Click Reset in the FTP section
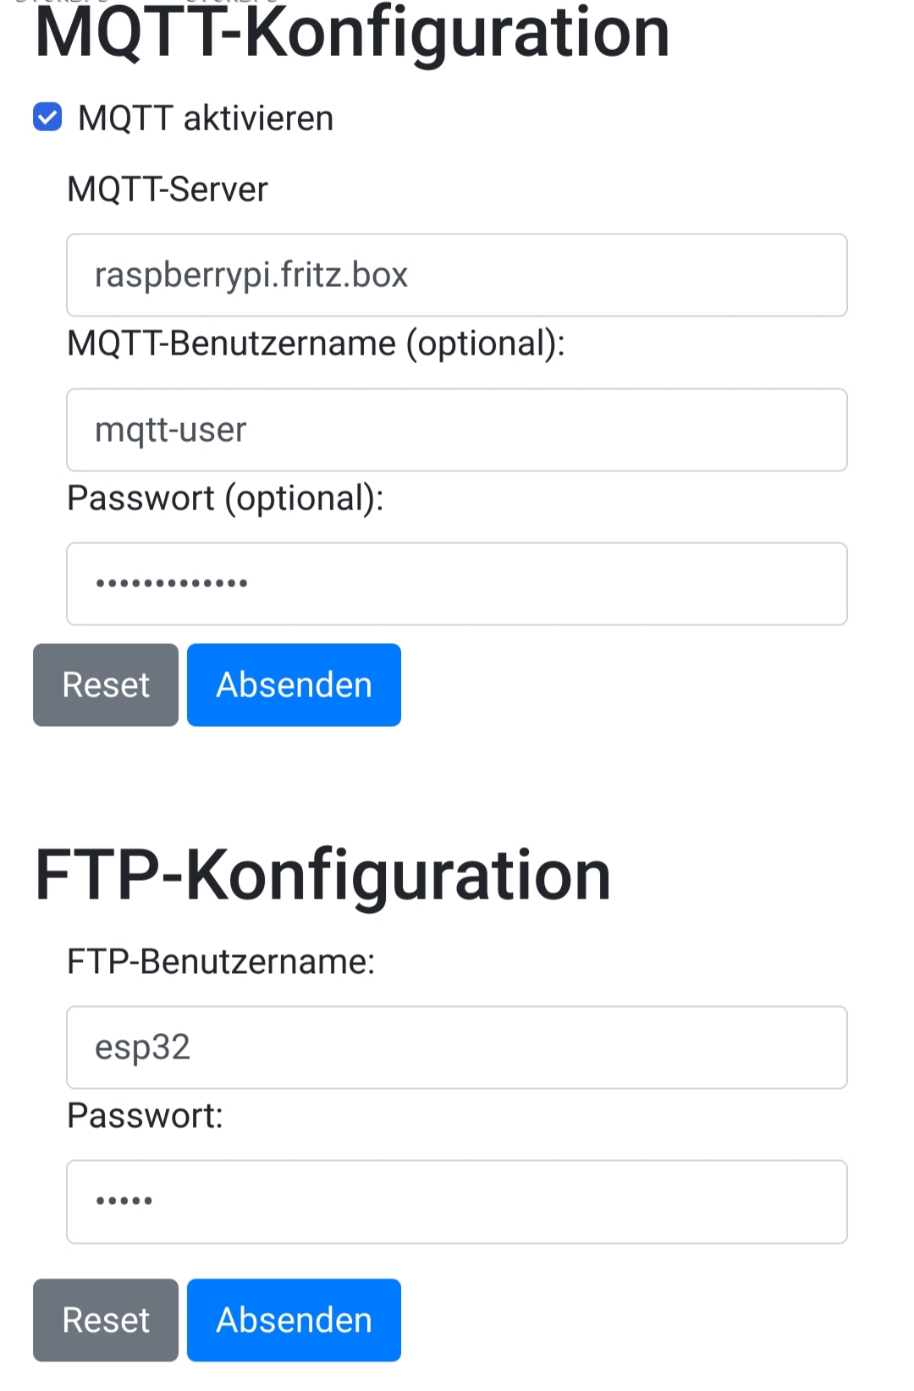914x1391 pixels. pyautogui.click(x=106, y=1320)
